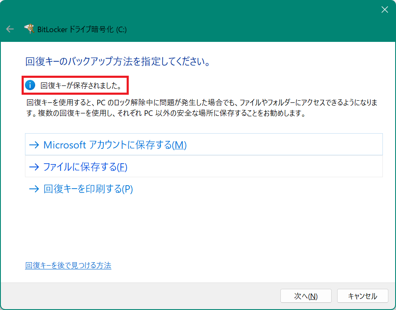The image size is (396, 310).
Task: Click the arrow icon before 回復キーを印刷する
Action: [34, 189]
